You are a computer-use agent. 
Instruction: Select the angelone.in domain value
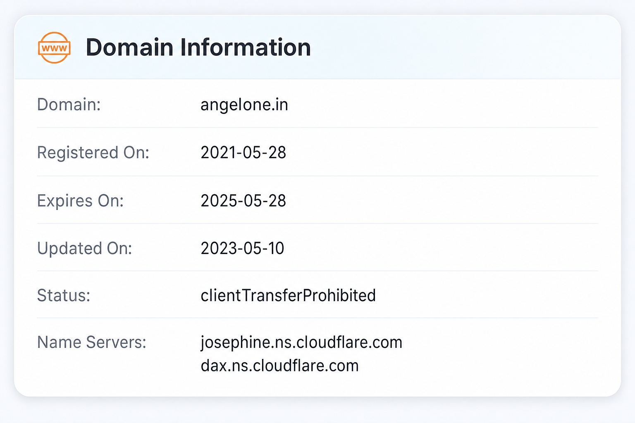tap(244, 105)
